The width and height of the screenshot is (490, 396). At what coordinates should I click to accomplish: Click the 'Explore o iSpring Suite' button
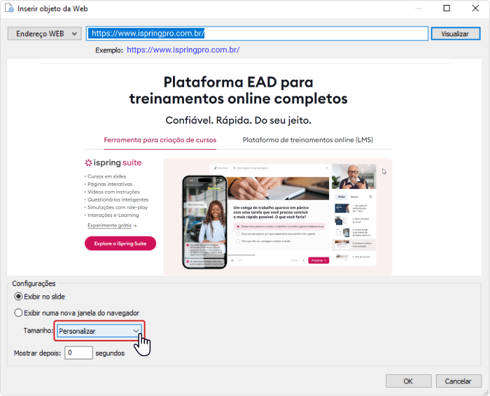[x=120, y=243]
